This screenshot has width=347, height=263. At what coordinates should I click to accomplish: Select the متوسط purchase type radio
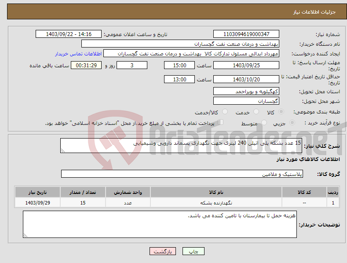click(x=264, y=122)
